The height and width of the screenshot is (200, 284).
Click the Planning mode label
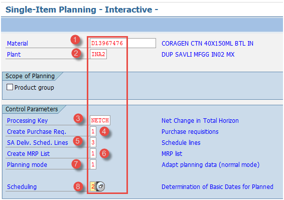[x=27, y=165]
